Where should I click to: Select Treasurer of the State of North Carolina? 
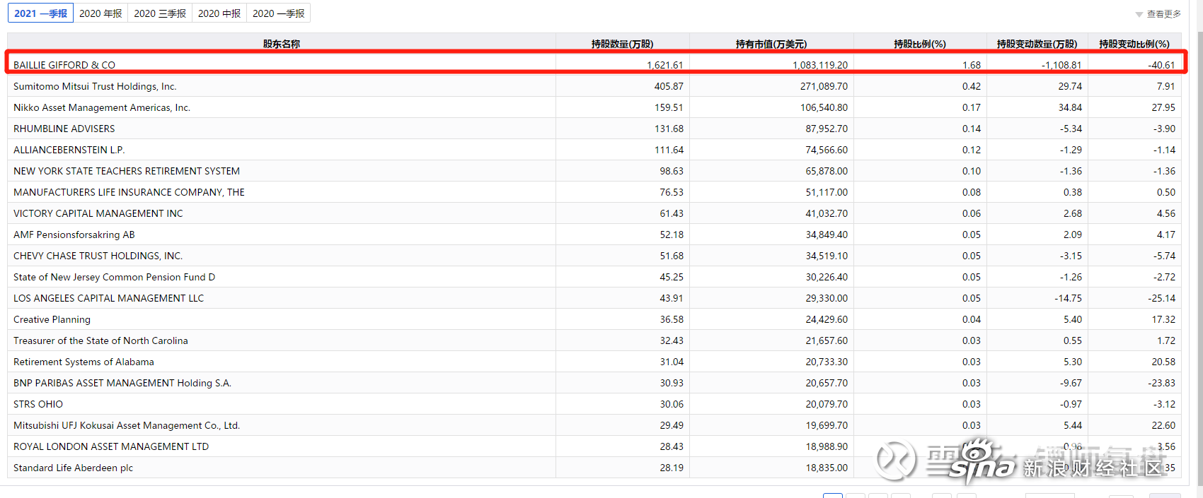click(100, 340)
